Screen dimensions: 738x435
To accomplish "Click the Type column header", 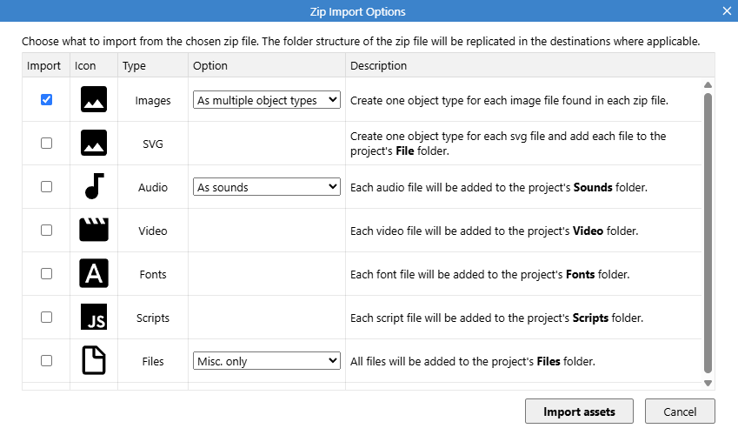I will point(135,65).
